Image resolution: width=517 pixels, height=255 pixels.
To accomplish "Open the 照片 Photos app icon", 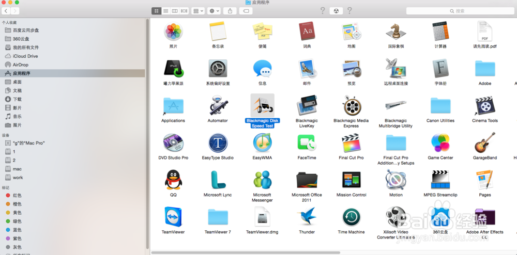I will pos(173,32).
